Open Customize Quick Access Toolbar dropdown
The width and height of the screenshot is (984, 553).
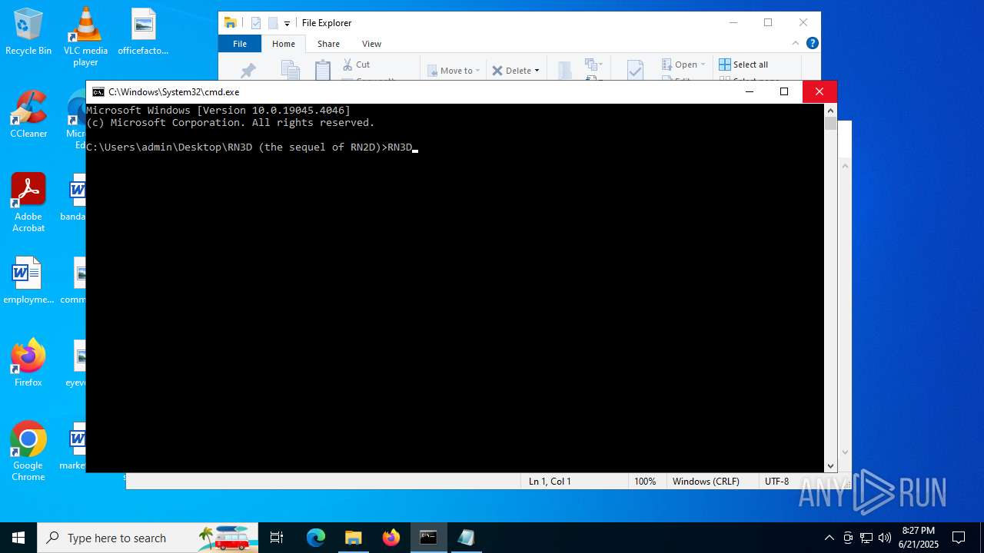click(287, 24)
